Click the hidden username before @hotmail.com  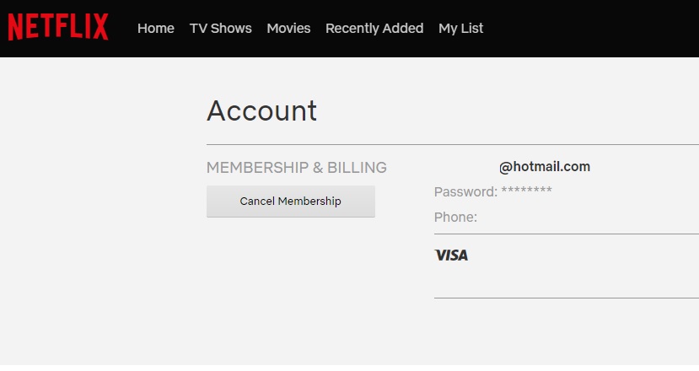click(465, 166)
